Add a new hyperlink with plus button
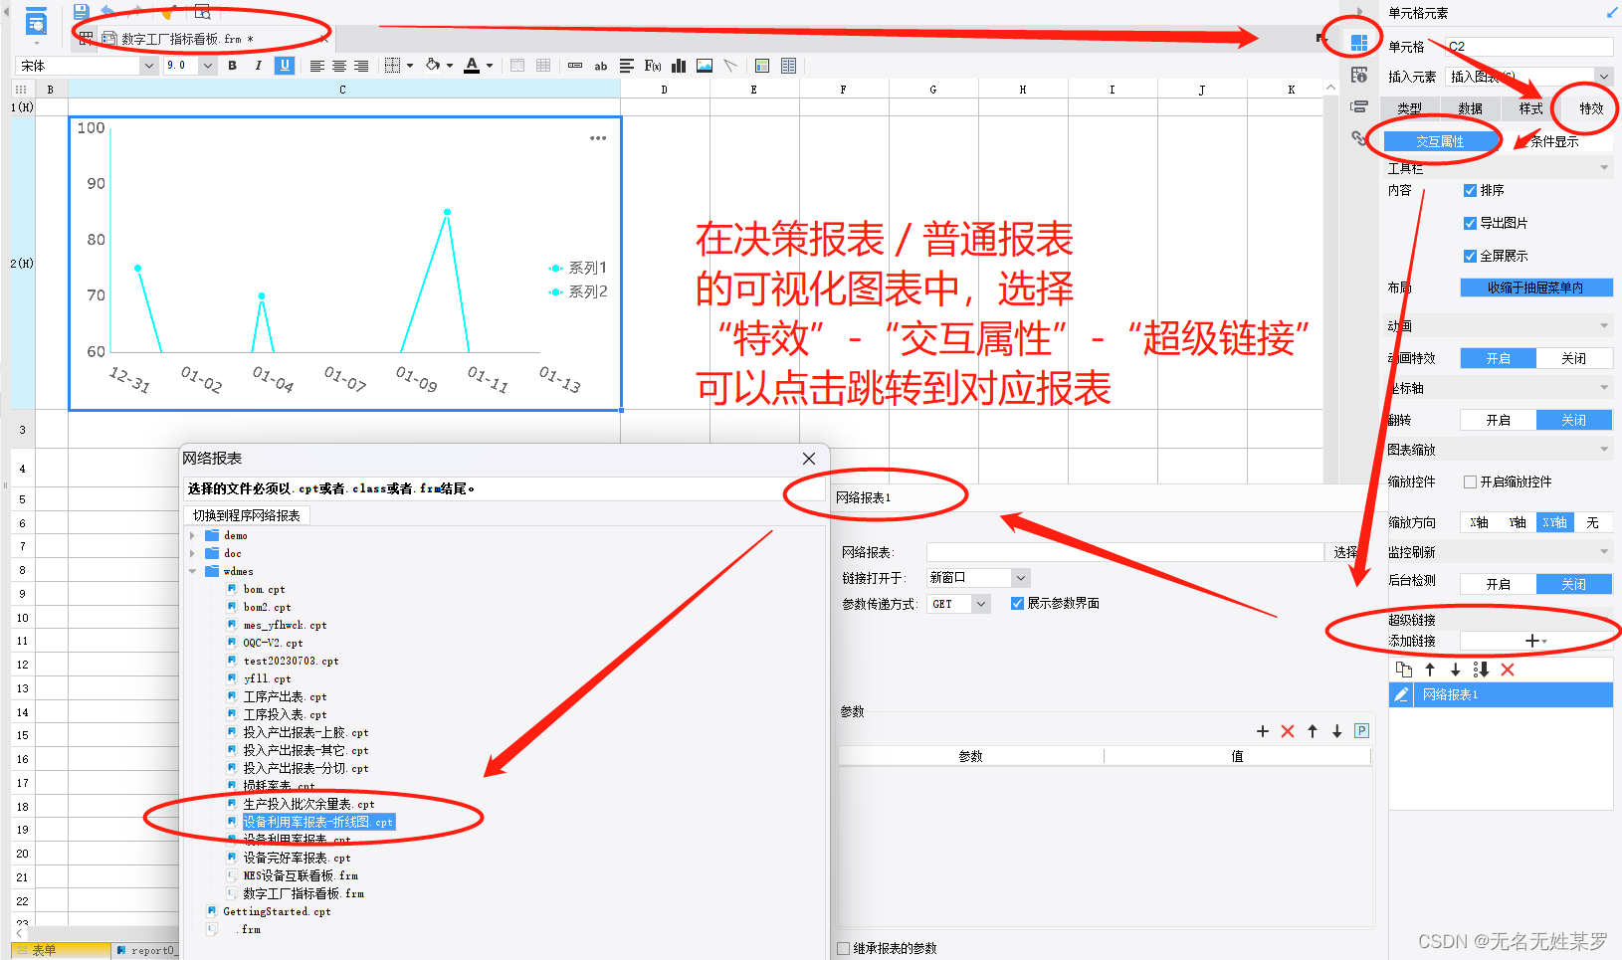The width and height of the screenshot is (1622, 960). 1535,641
